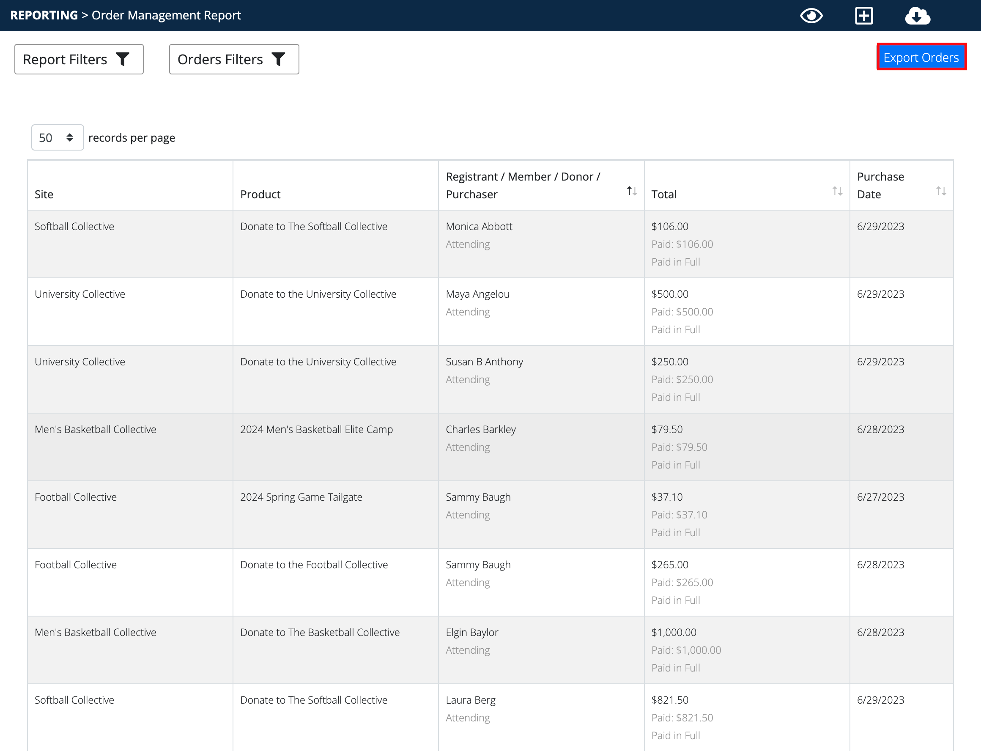This screenshot has height=751, width=981.
Task: Click the add (plus) icon in the top bar
Action: click(864, 15)
